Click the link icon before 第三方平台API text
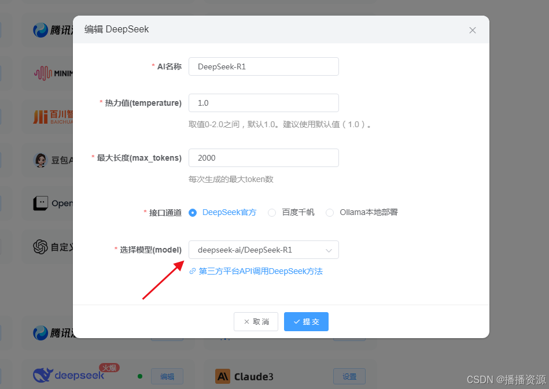Screen dimensions: 549x389 192,271
